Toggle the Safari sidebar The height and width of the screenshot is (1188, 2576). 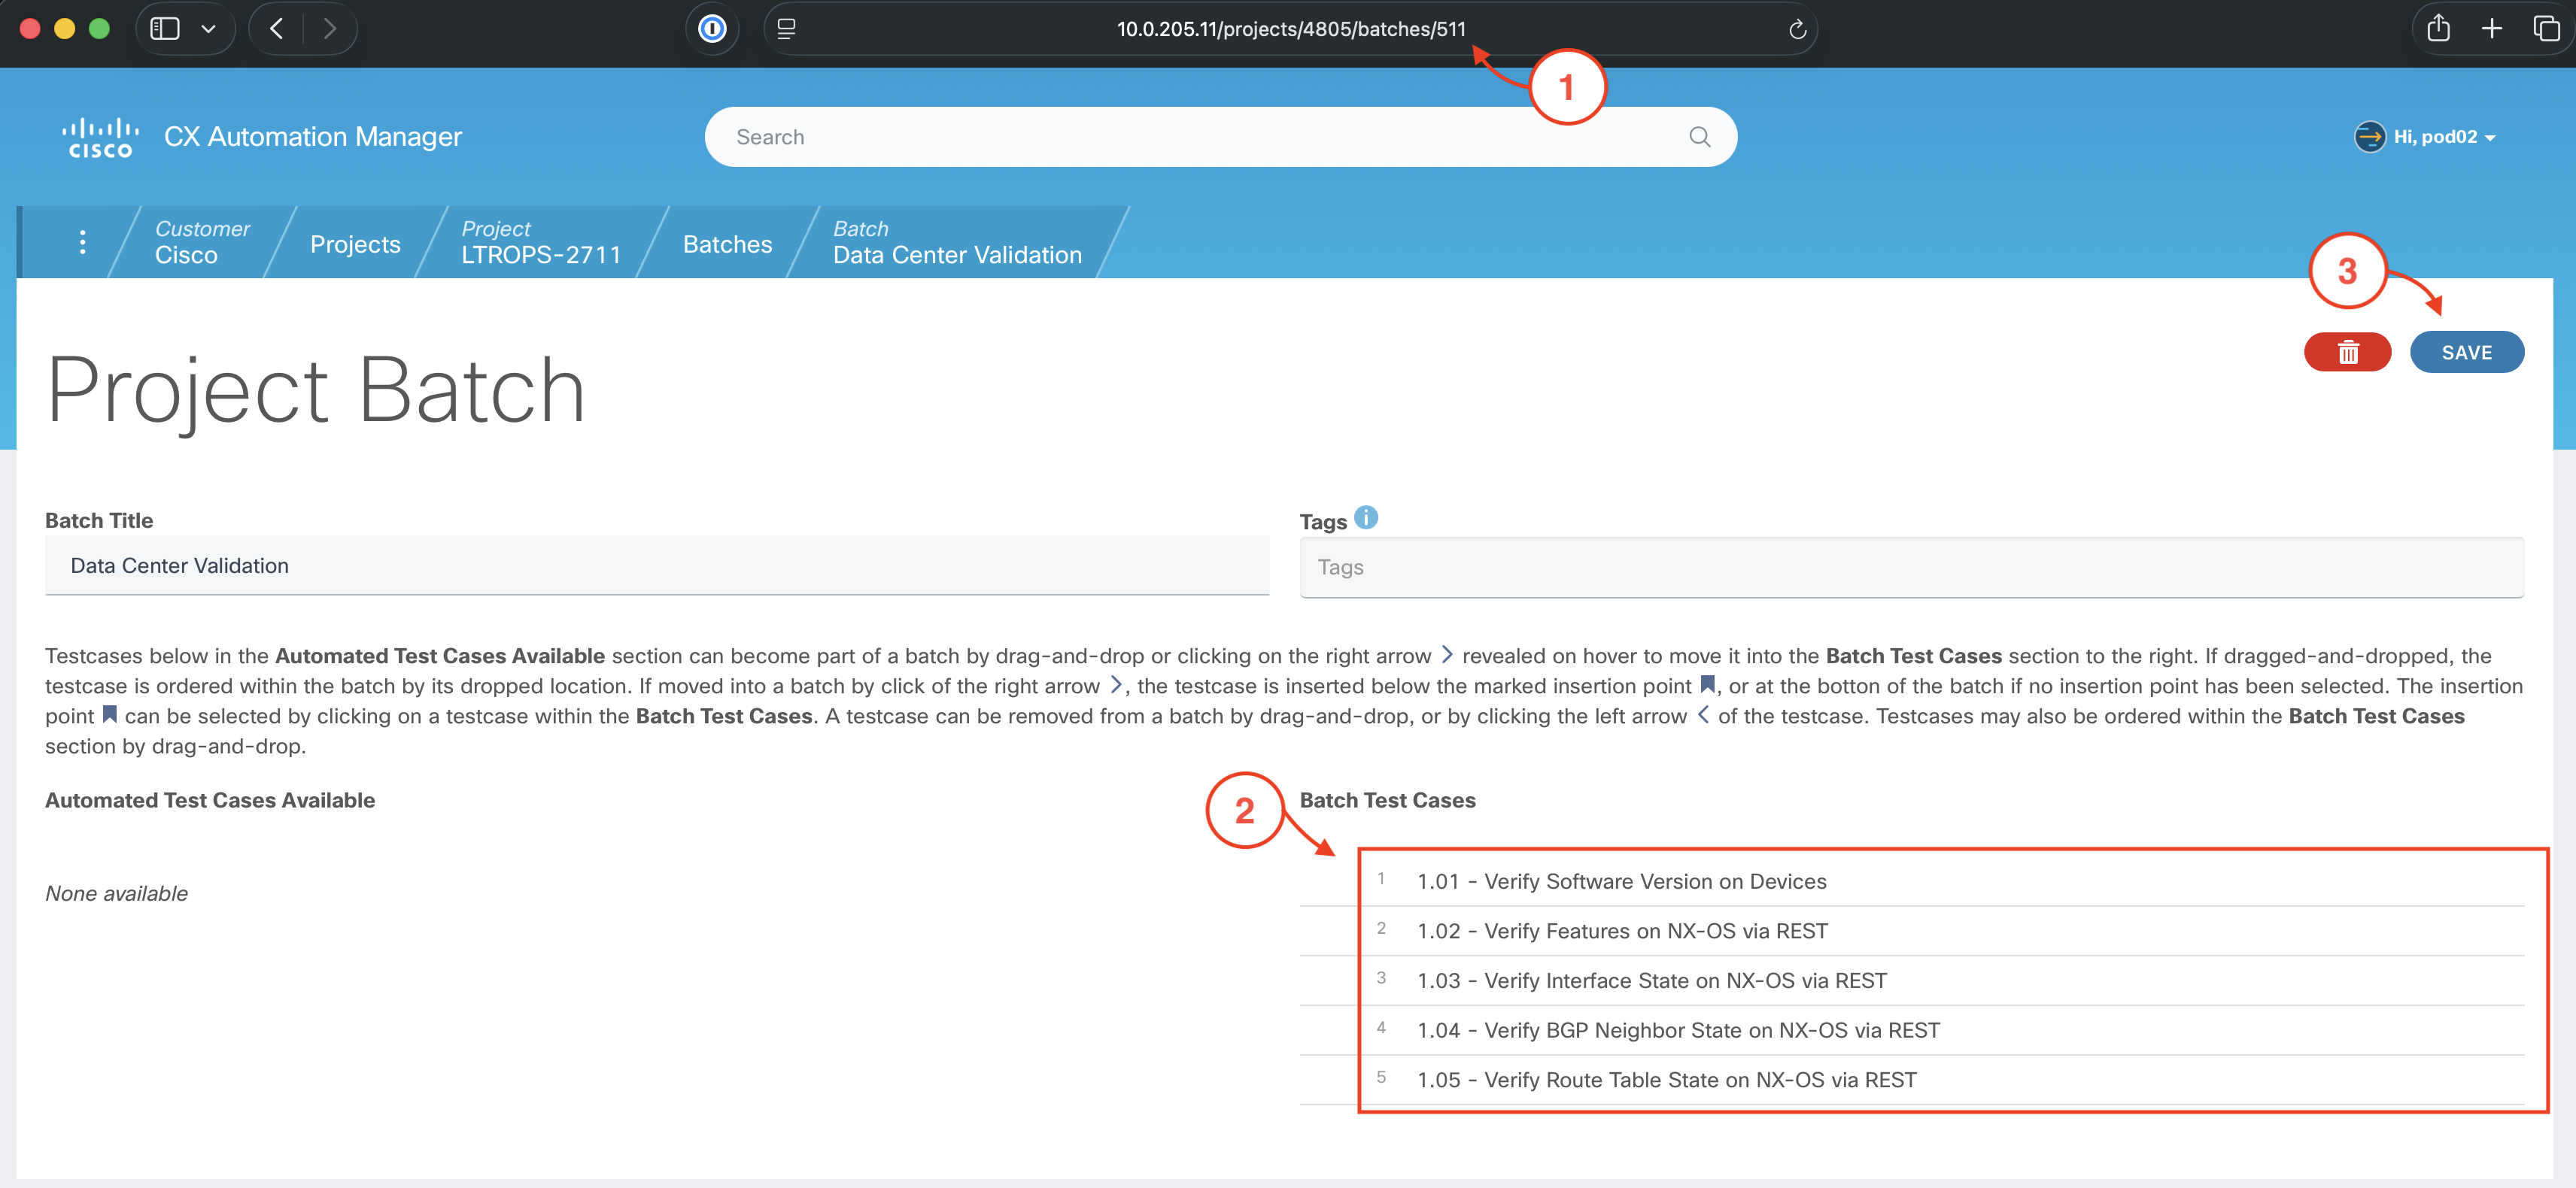click(x=165, y=29)
